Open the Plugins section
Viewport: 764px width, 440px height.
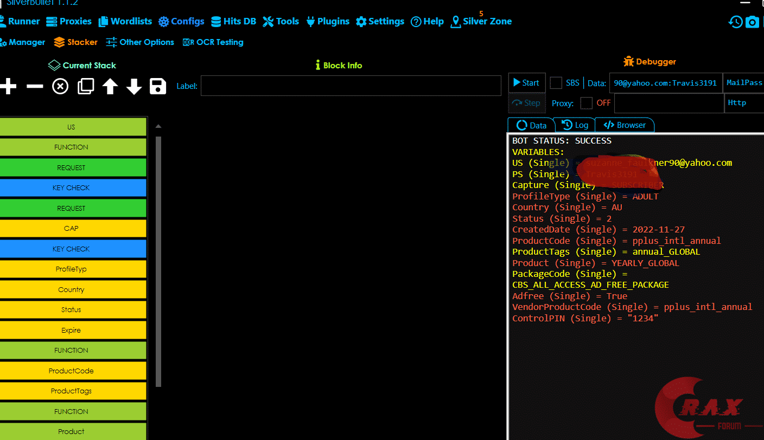[x=328, y=22]
